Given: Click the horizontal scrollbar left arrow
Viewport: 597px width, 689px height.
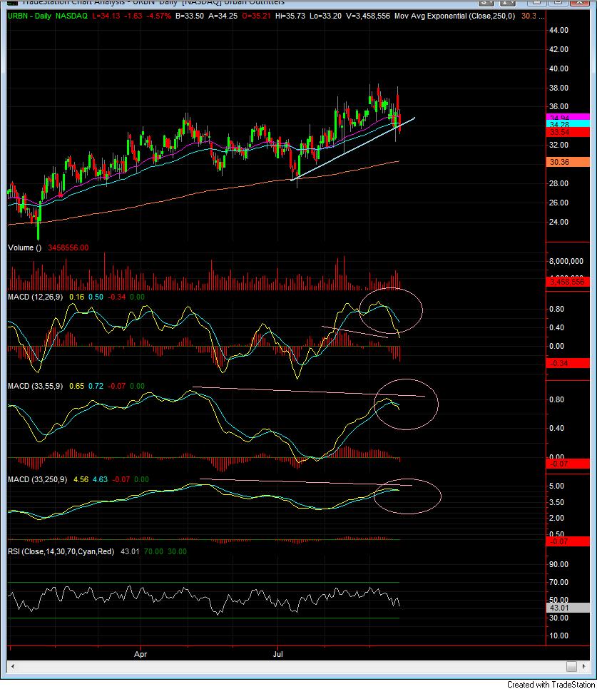Looking at the screenshot, I should (12, 667).
